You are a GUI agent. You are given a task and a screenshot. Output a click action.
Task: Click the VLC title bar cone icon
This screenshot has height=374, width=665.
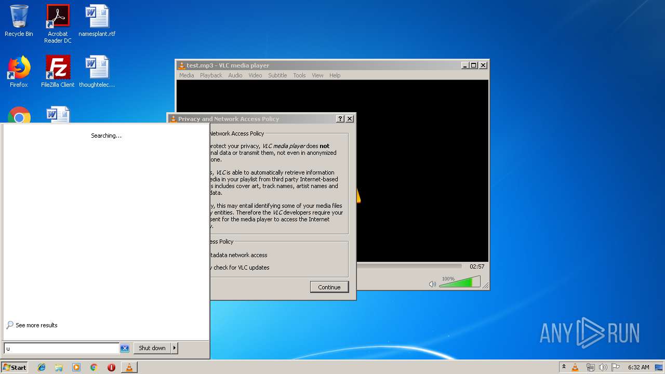[181, 65]
